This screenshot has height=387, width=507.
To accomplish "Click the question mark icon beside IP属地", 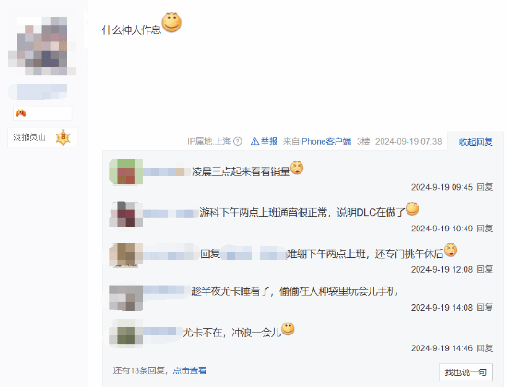I will point(238,141).
